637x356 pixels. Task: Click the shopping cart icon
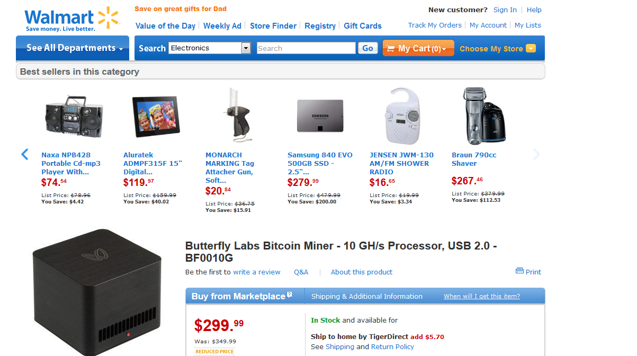click(391, 48)
